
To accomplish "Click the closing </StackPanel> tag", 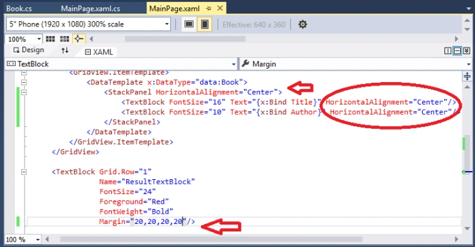I will click(x=132, y=122).
